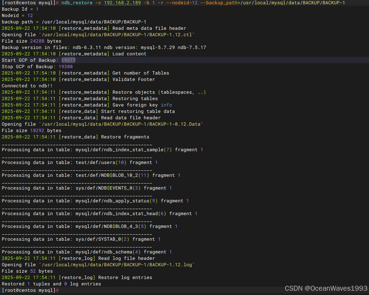Click 'Restored 1 tuples and 0 log entries'
The image size is (369, 295).
tap(51, 284)
